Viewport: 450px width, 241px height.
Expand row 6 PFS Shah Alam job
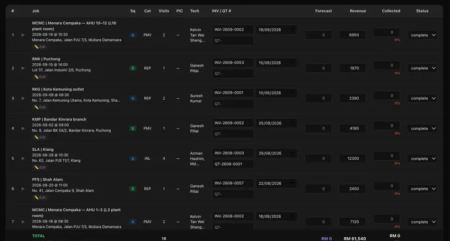(23, 189)
